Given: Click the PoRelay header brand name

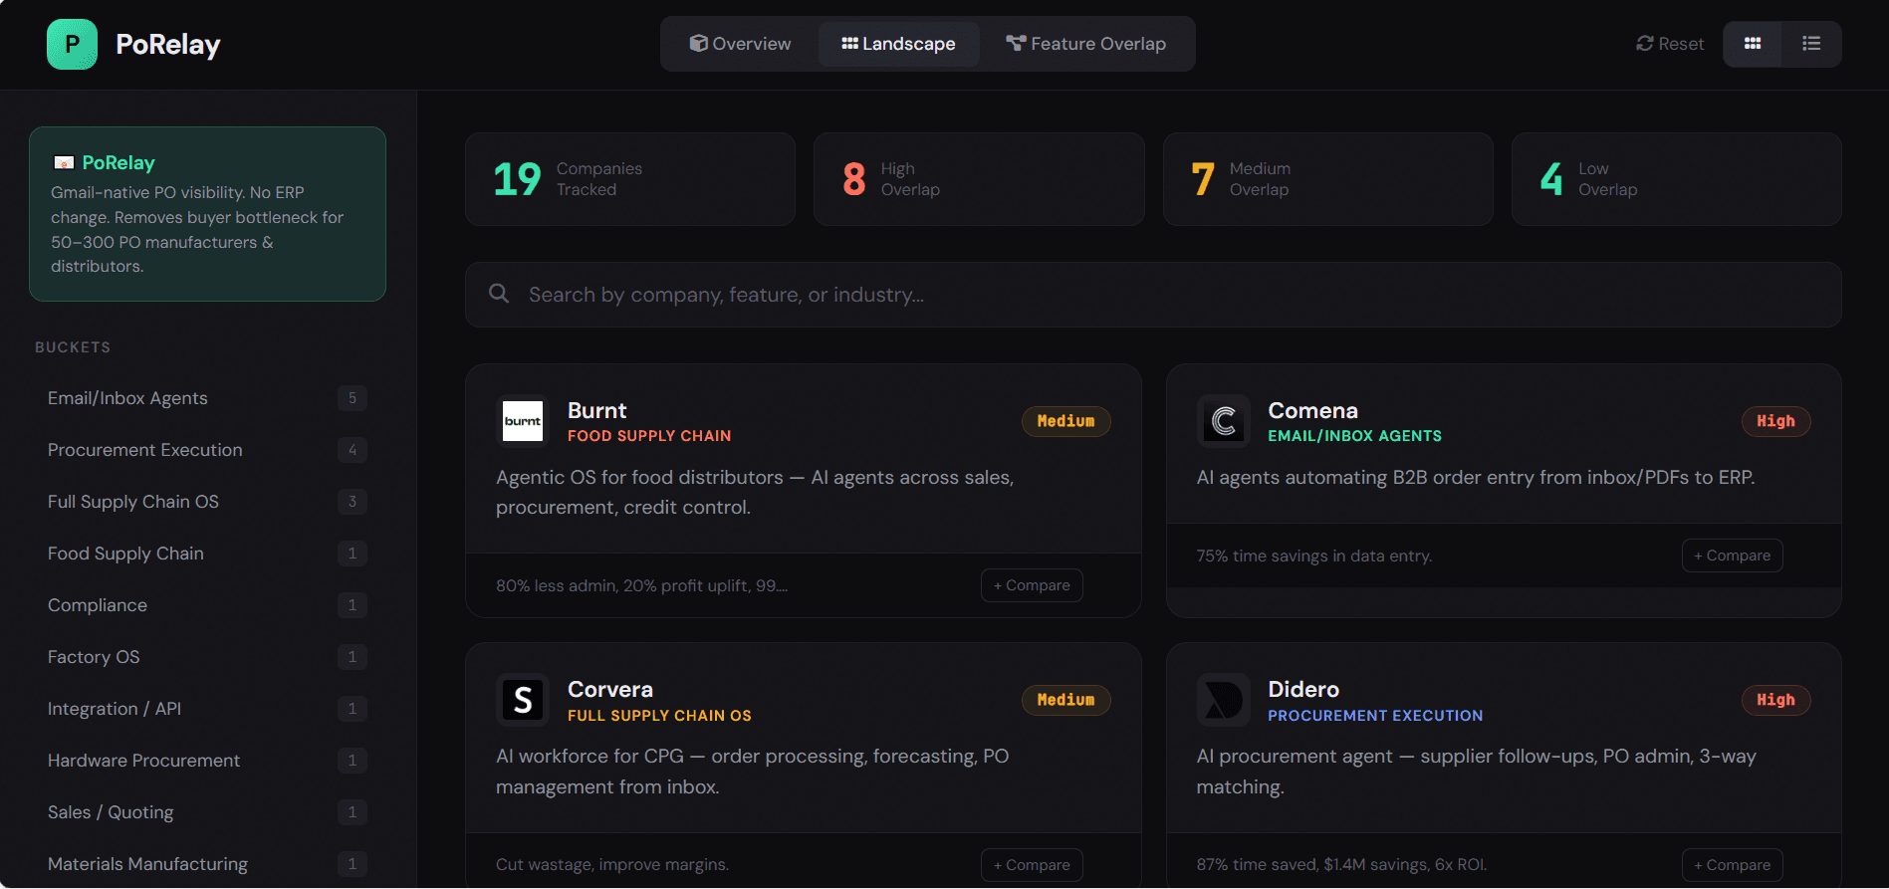Looking at the screenshot, I should [x=167, y=44].
